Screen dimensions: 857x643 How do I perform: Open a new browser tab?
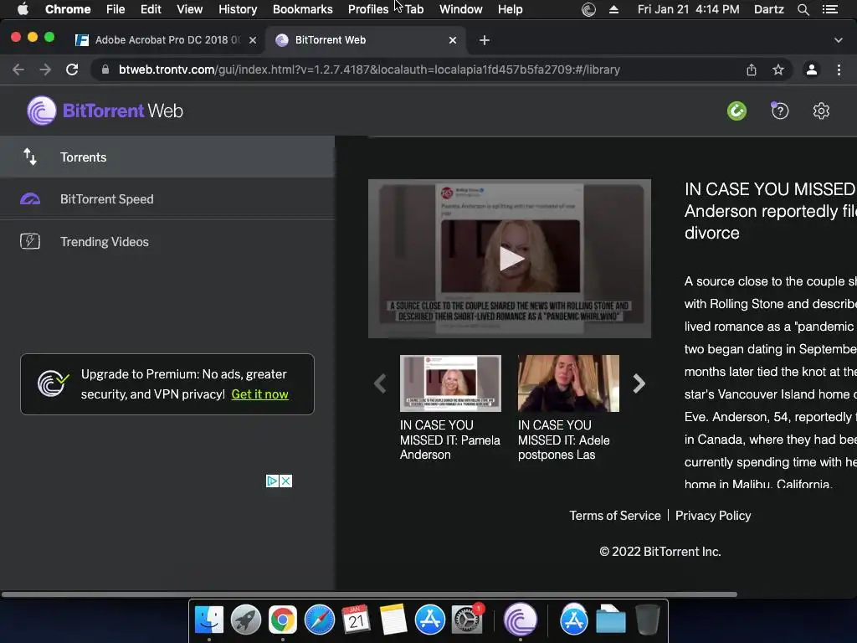[x=485, y=40]
